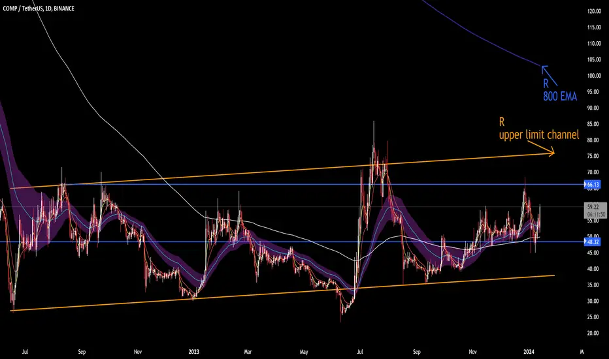609x359 pixels.
Task: Select the 48.32 horizontal line price tag
Action: 593,242
